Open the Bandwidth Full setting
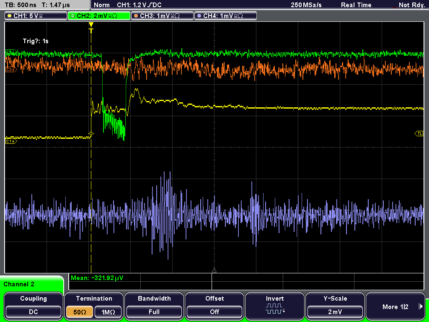The height and width of the screenshot is (322, 429). pos(154,305)
